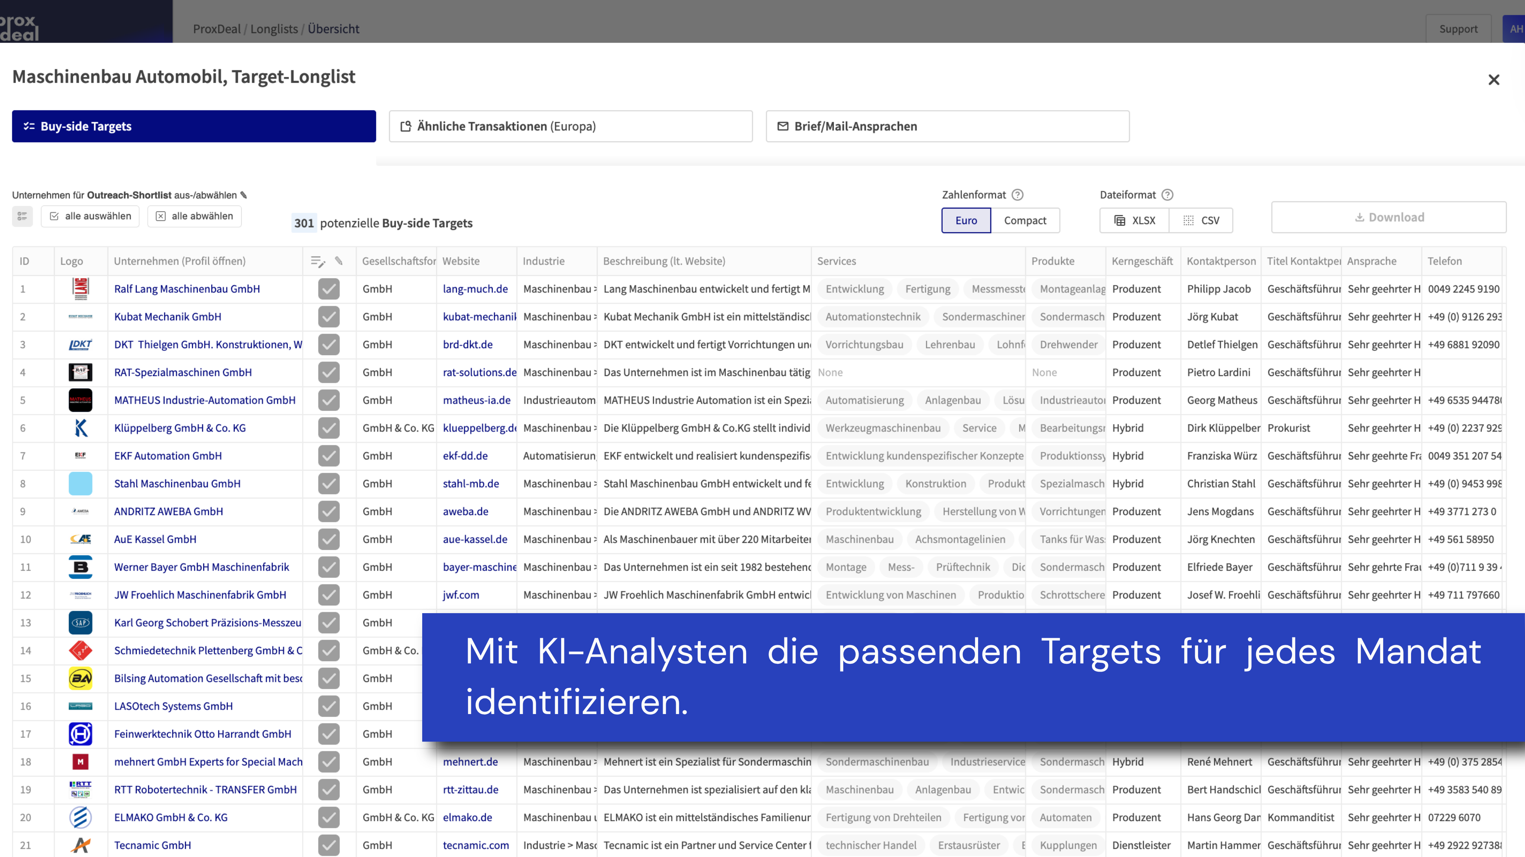The height and width of the screenshot is (857, 1525).
Task: Open Kubat Mechanik GmbH profile
Action: (168, 317)
